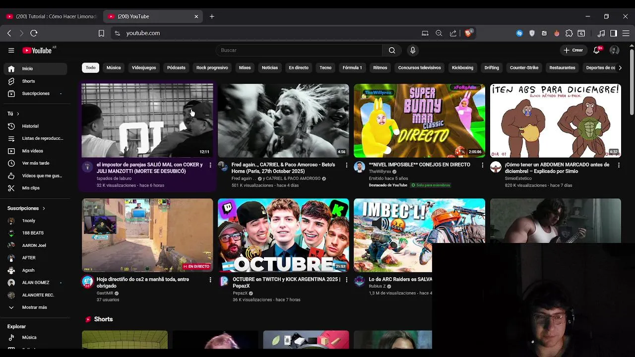The image size is (635, 357).
Task: Close the active YouTube tab
Action: click(196, 16)
